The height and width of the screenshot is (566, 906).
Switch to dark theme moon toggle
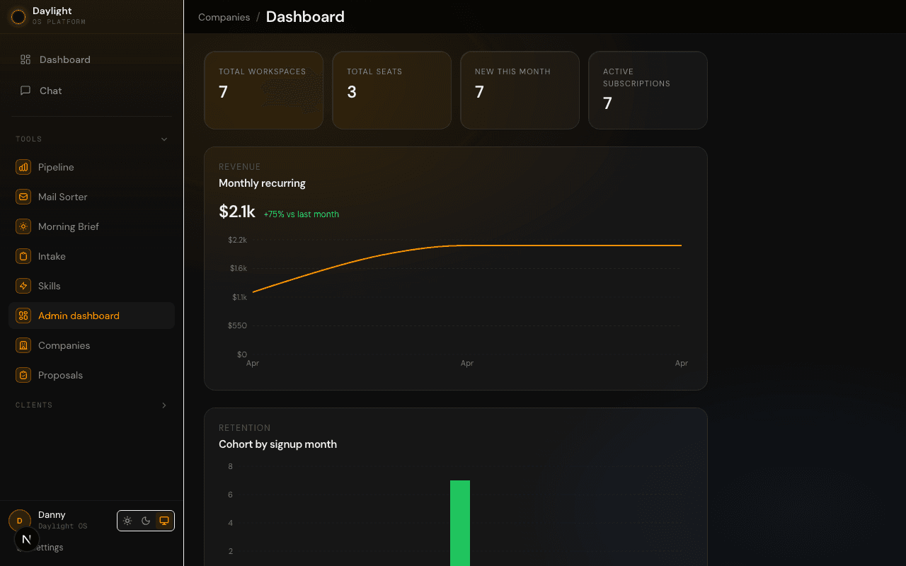coord(146,521)
